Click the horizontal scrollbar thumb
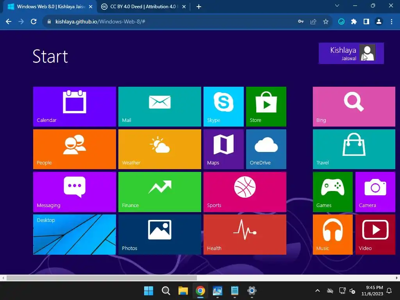Image resolution: width=400 pixels, height=300 pixels. (102, 278)
